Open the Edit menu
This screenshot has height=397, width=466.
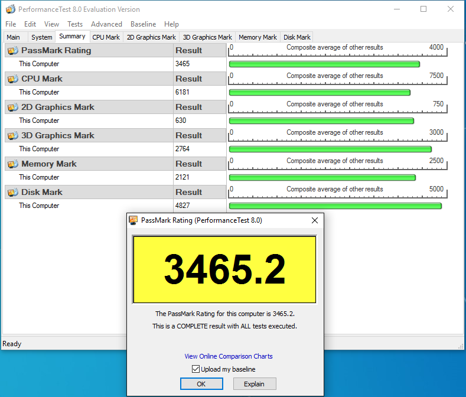(30, 24)
